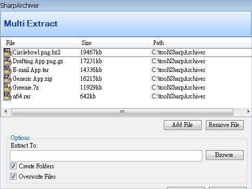Screen dimensions: 252x189
Task: Click the Path column header
Action: [x=200, y=43]
